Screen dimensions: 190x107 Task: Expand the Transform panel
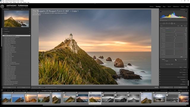187,79
